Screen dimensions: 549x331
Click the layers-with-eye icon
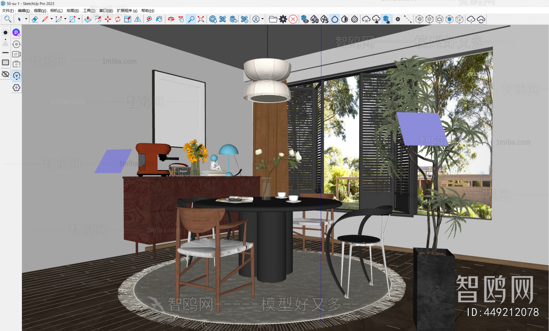click(305, 19)
